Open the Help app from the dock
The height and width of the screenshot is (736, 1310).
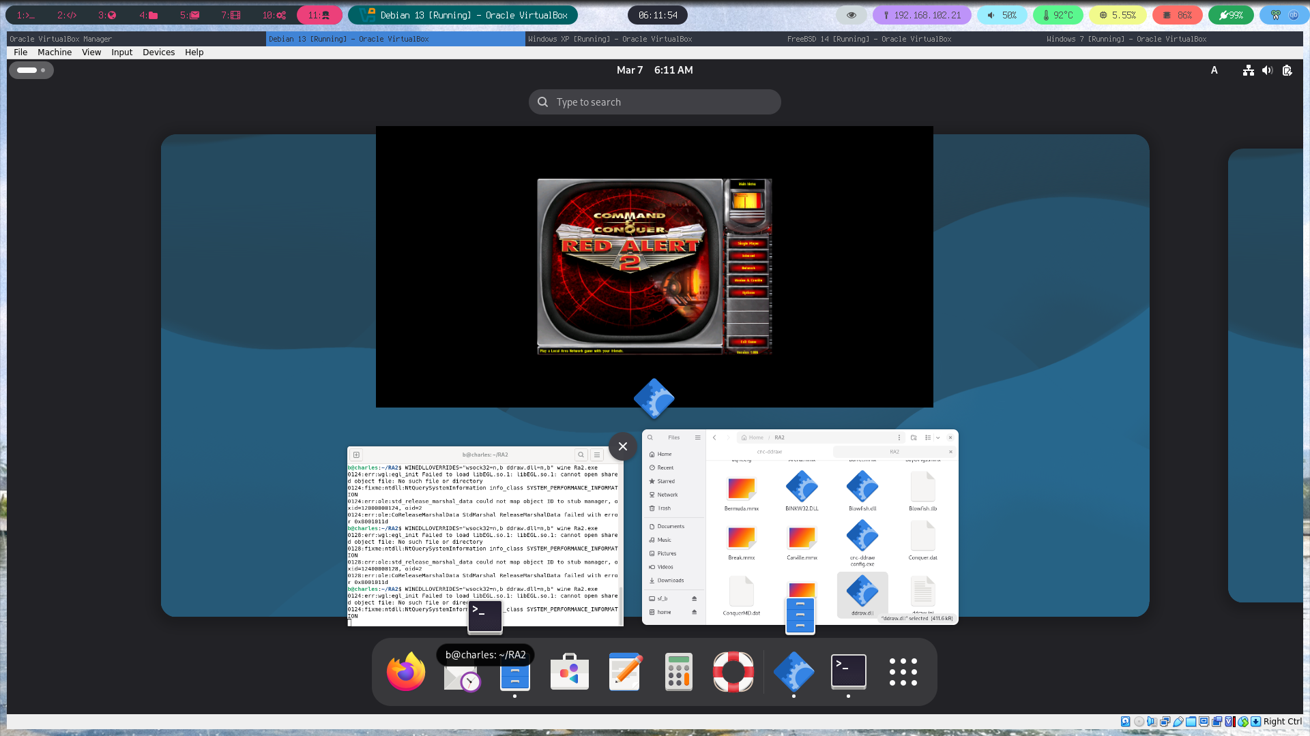[x=733, y=671]
